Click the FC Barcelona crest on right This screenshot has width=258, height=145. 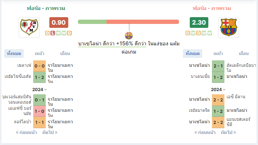coord(229,27)
